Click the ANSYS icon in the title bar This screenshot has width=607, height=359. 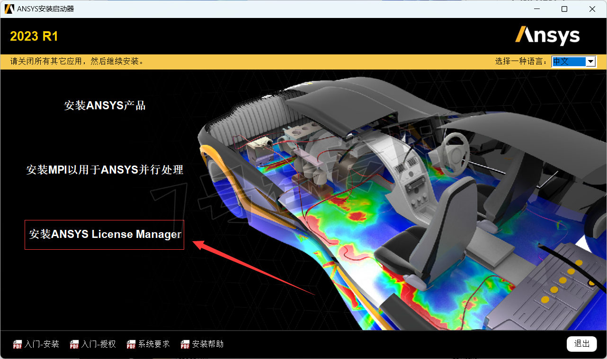[9, 9]
